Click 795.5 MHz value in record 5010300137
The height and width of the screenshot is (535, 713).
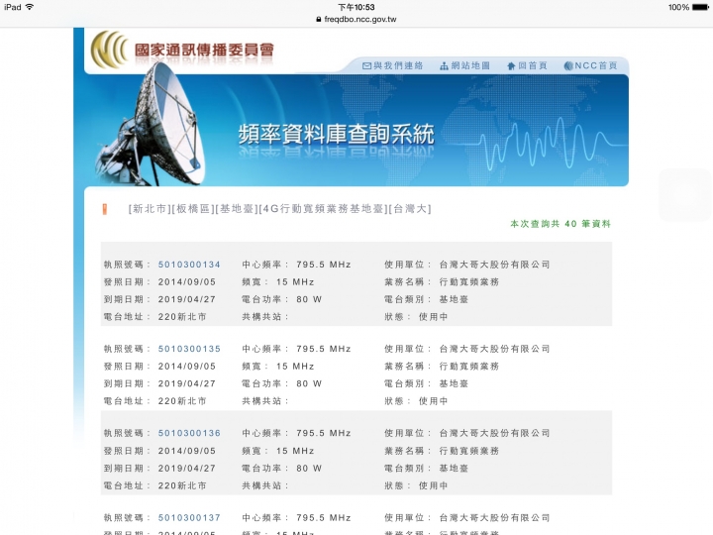click(323, 518)
